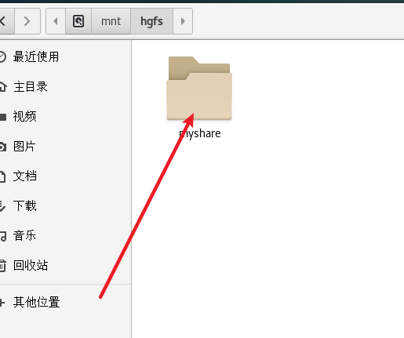Image resolution: width=404 pixels, height=338 pixels.
Task: Go back with the left chevron button
Action: pos(6,21)
